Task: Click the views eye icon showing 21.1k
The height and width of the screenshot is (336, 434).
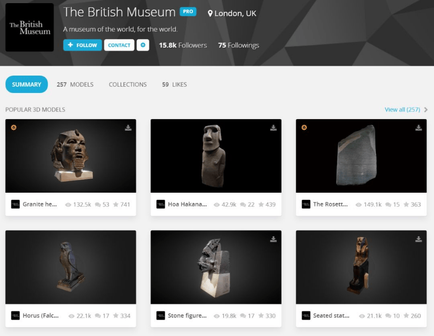Action: 362,316
